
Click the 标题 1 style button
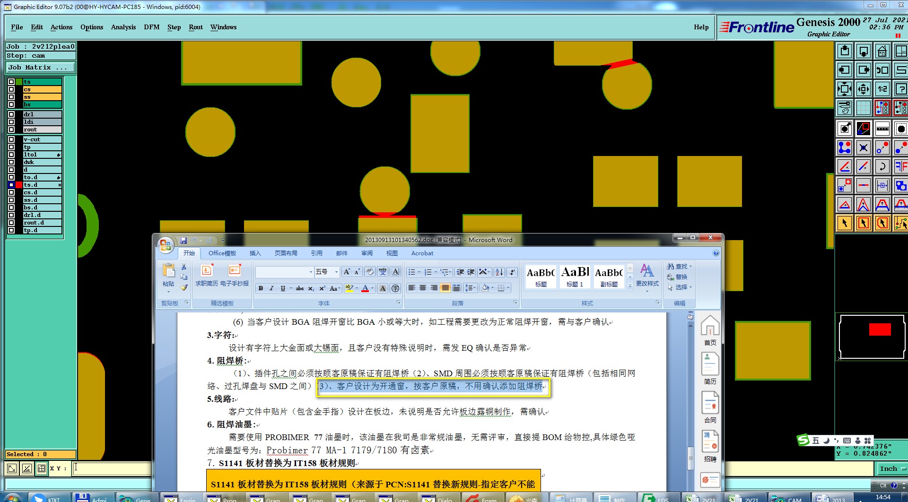575,277
